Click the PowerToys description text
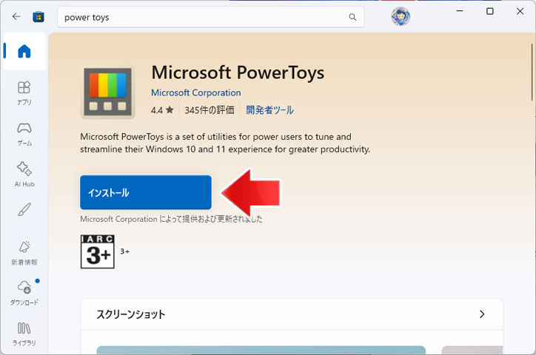The image size is (536, 355). click(x=225, y=143)
